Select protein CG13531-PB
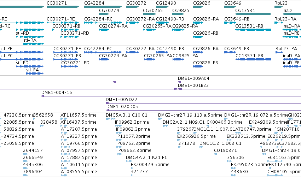The width and height of the screenshot is (301, 177). (253, 59)
